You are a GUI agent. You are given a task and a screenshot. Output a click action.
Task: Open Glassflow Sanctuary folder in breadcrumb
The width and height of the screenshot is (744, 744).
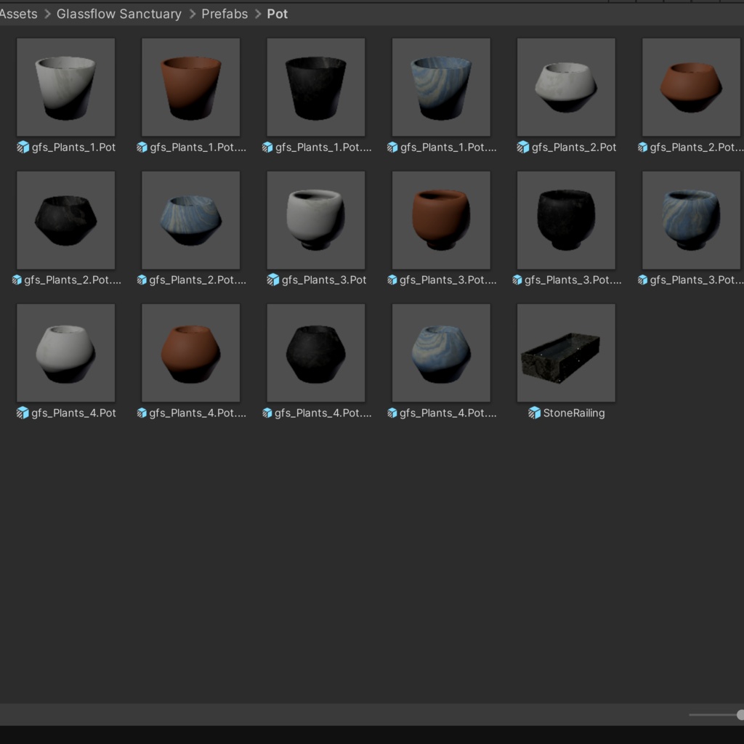(119, 14)
